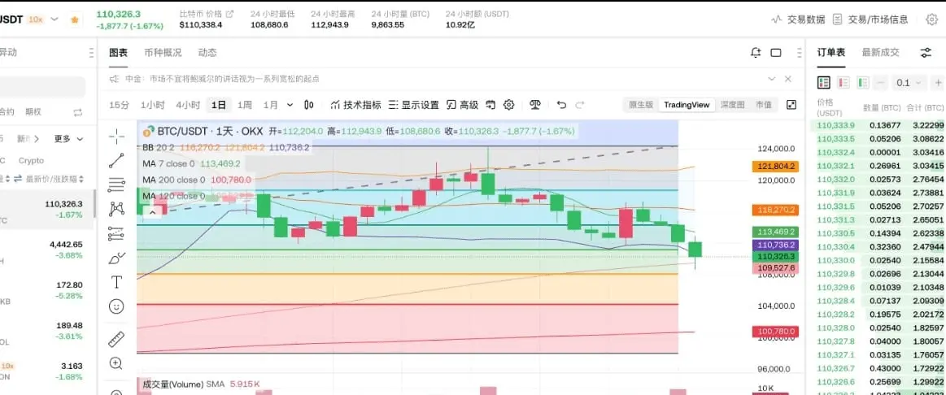Activate the zoom-in magnifier tool
This screenshot has height=395, width=946.
click(116, 363)
